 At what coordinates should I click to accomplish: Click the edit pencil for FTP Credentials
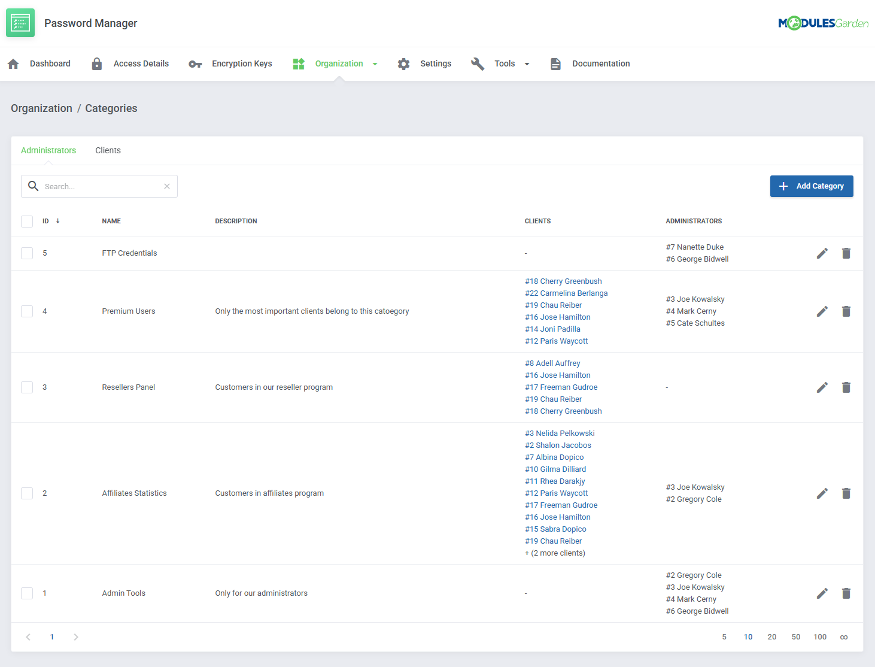pyautogui.click(x=822, y=253)
